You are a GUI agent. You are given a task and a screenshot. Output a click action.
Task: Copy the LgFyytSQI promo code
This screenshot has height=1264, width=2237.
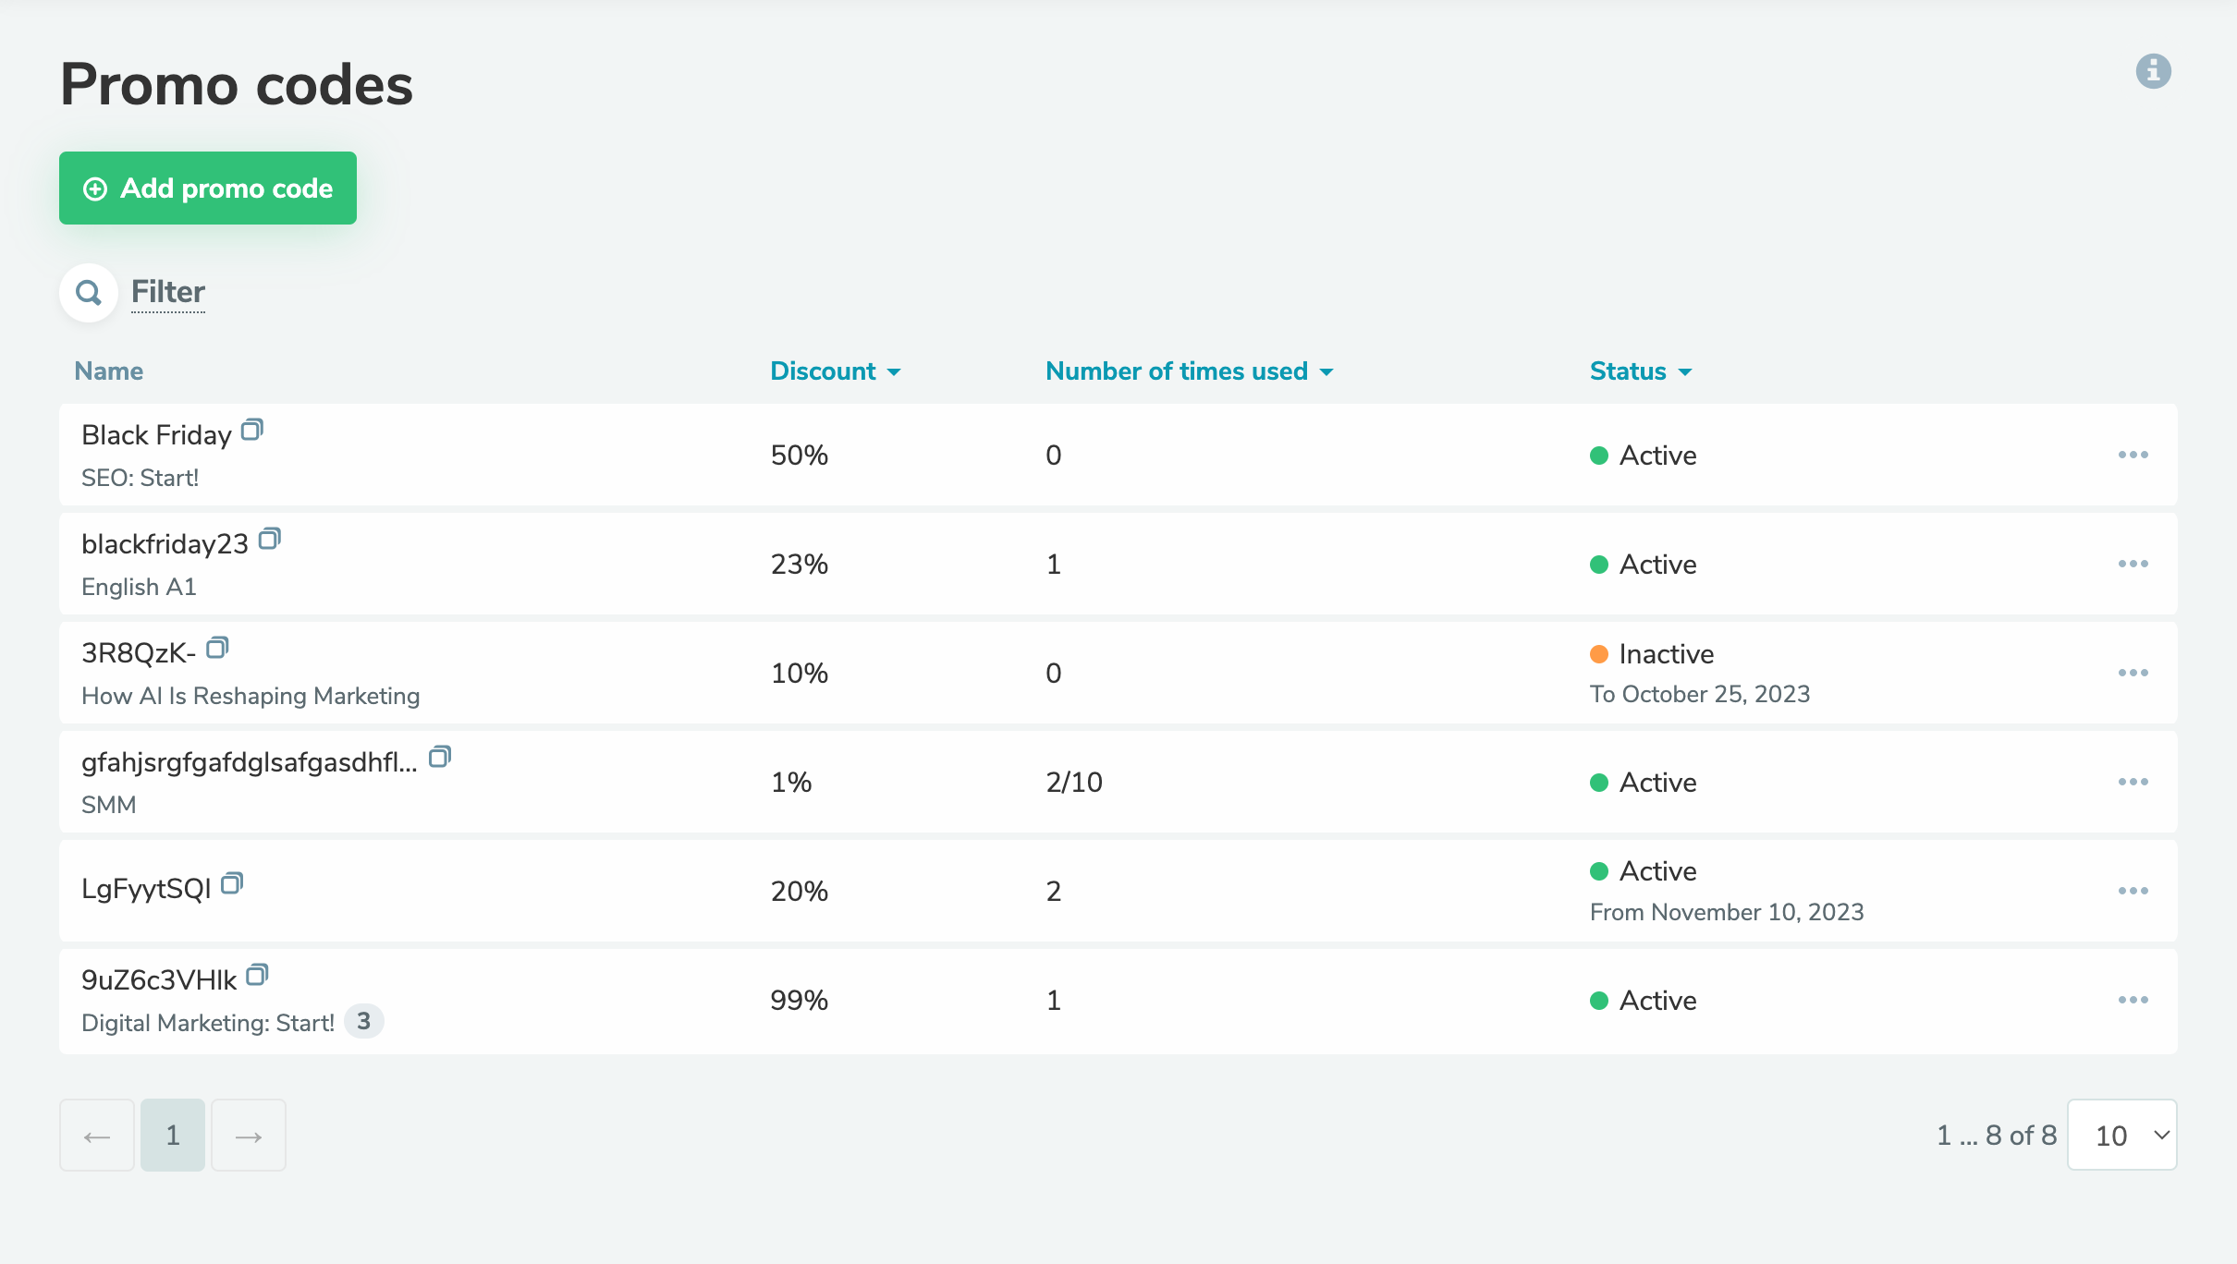[x=232, y=884]
